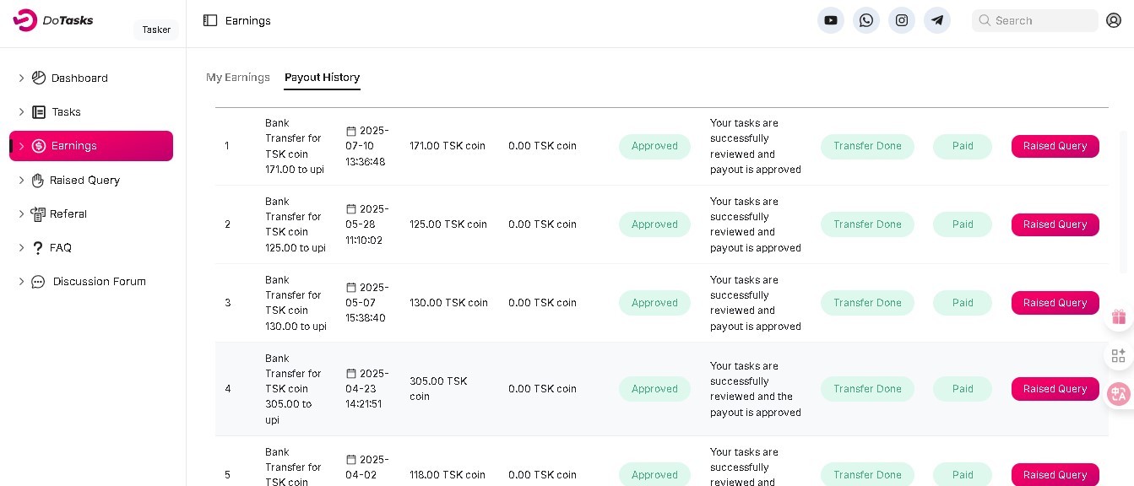Click the payout table vertical scrollbar
Image resolution: width=1134 pixels, height=486 pixels.
pos(1123,202)
